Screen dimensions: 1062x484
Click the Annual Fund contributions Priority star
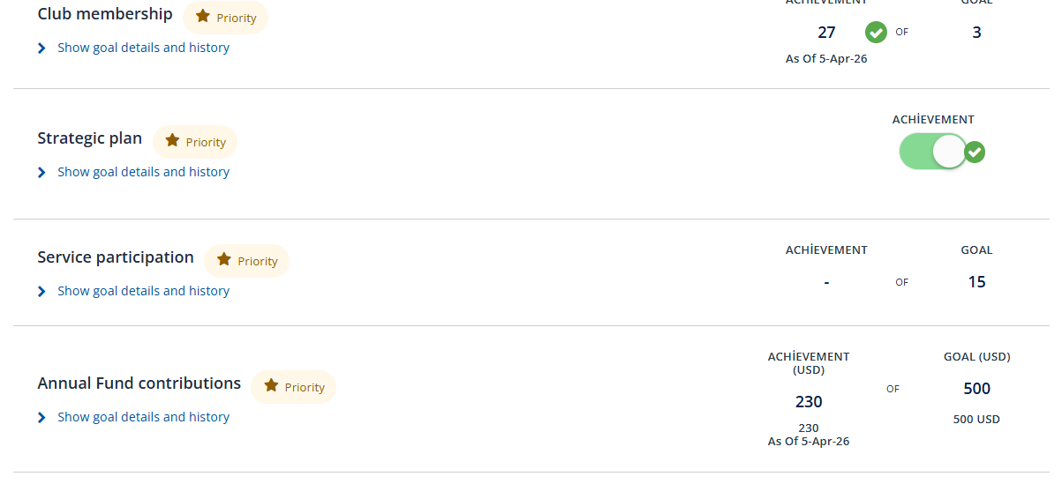tap(271, 386)
